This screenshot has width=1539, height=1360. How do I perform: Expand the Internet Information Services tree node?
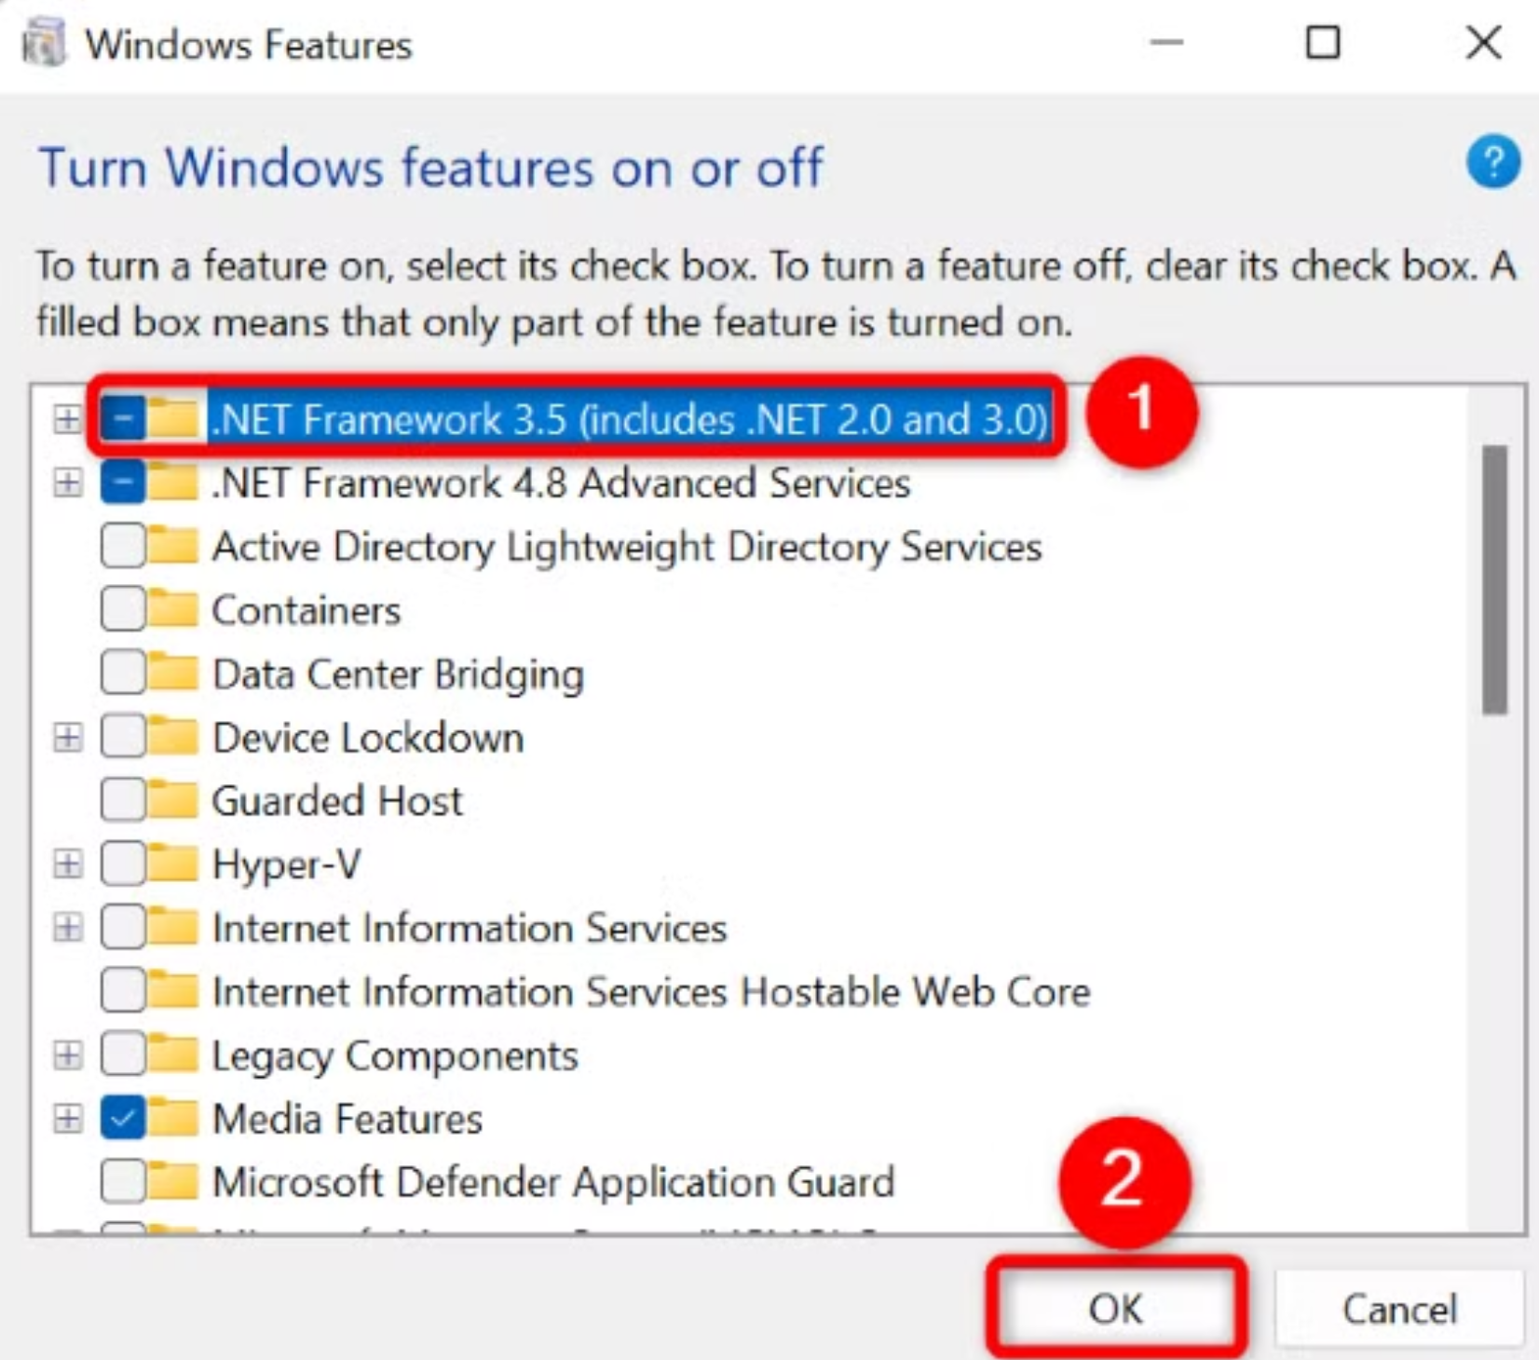[x=67, y=928]
